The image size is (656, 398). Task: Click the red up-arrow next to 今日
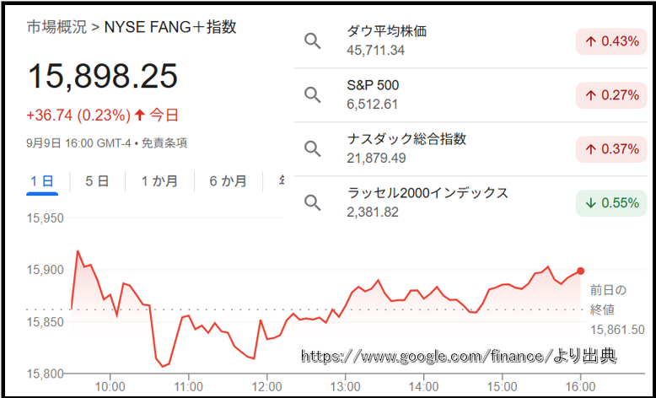(139, 115)
